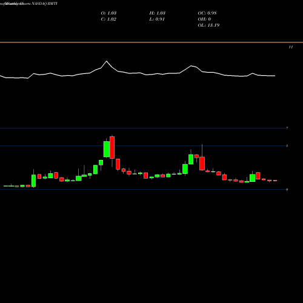Click the axis label 11 under the orange line

[291, 47]
